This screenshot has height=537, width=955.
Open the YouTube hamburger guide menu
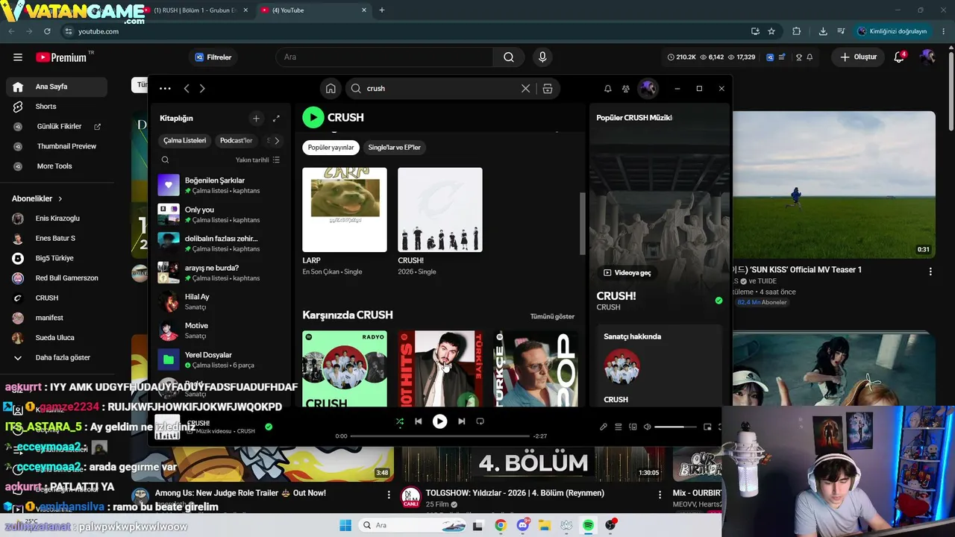(18, 57)
